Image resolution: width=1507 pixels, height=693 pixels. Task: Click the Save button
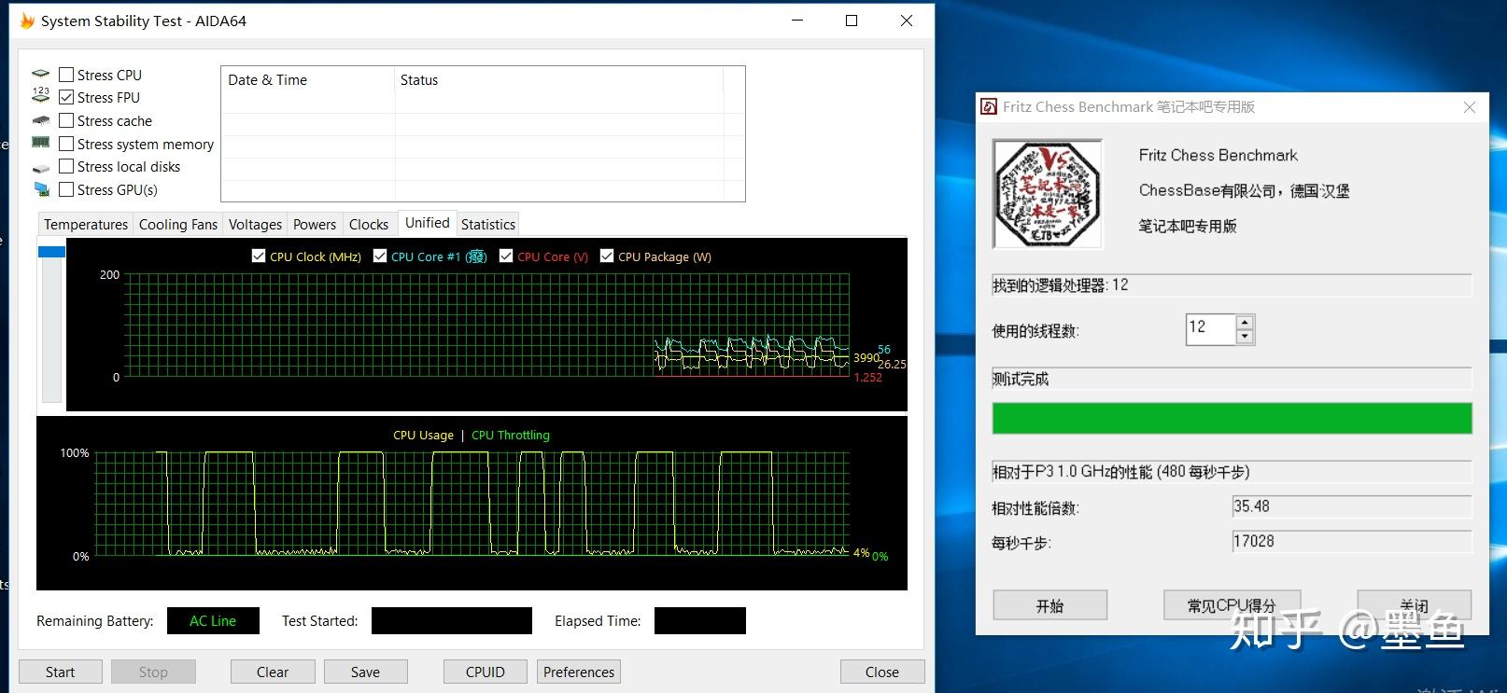click(x=365, y=672)
